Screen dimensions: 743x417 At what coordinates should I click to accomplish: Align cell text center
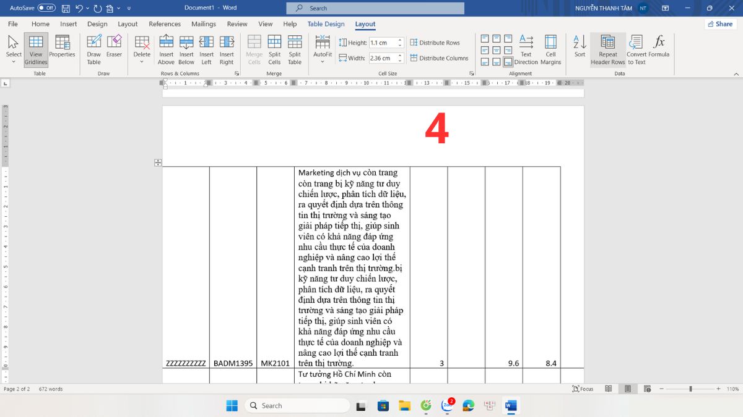(497, 50)
